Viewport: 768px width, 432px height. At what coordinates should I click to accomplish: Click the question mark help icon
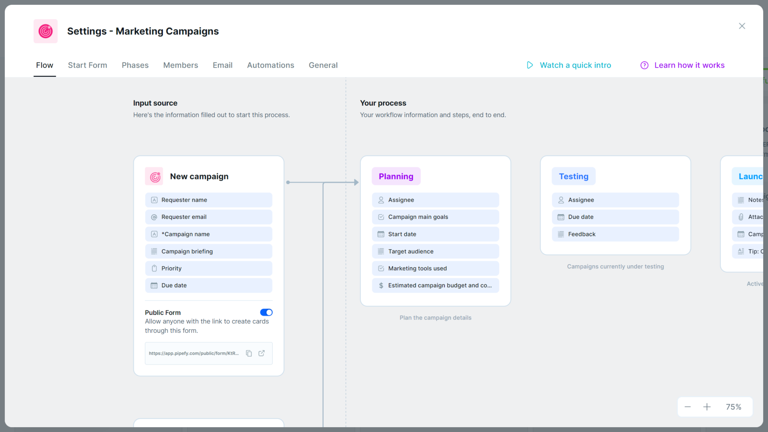[644, 65]
